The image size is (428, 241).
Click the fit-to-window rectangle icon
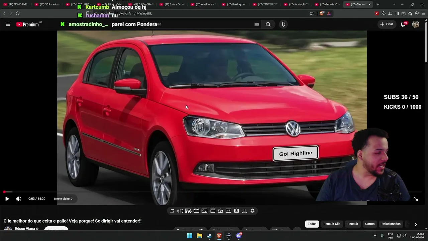[x=204, y=211]
